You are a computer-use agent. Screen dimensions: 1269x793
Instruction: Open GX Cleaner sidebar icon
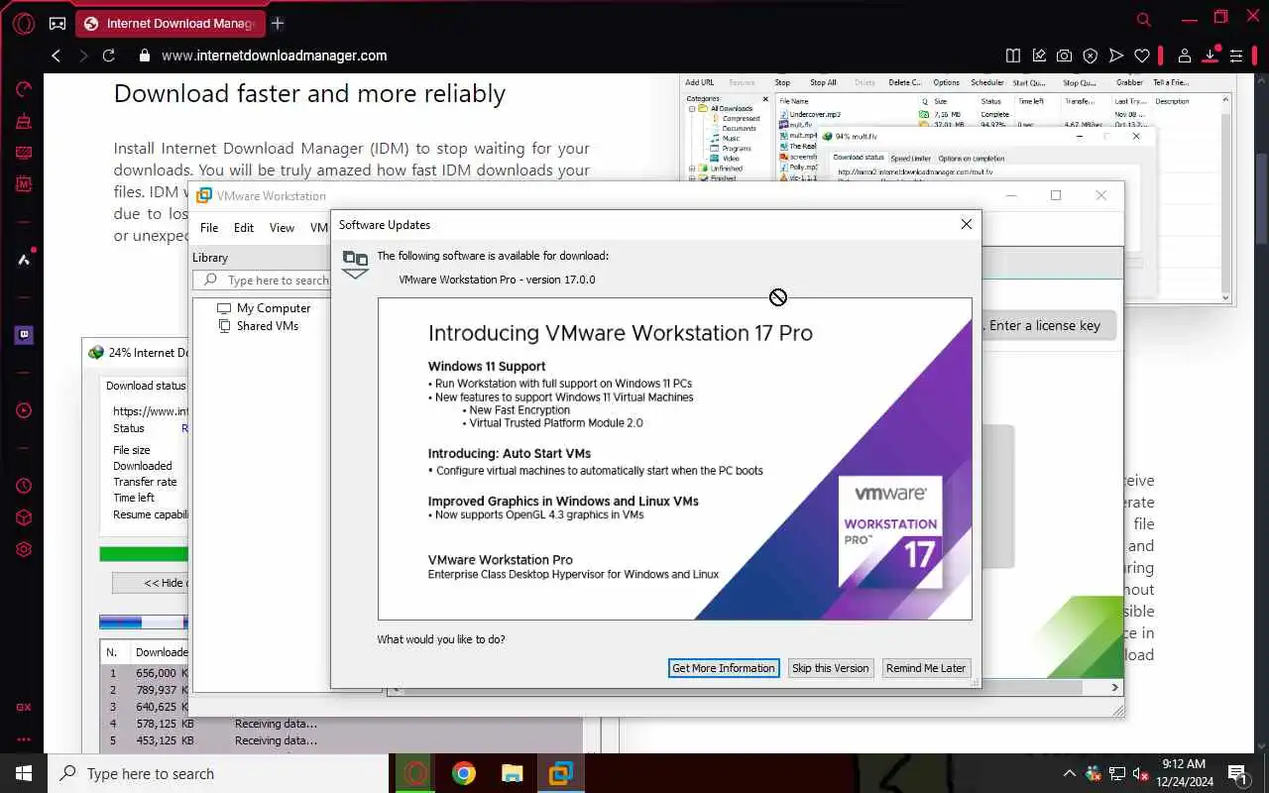(x=24, y=121)
